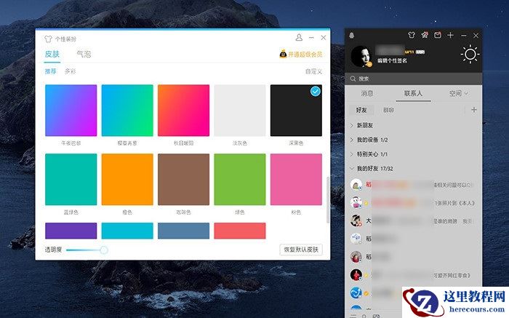The image size is (509, 318).
Task: Open the account icon in the skin dialog
Action: coord(299,38)
